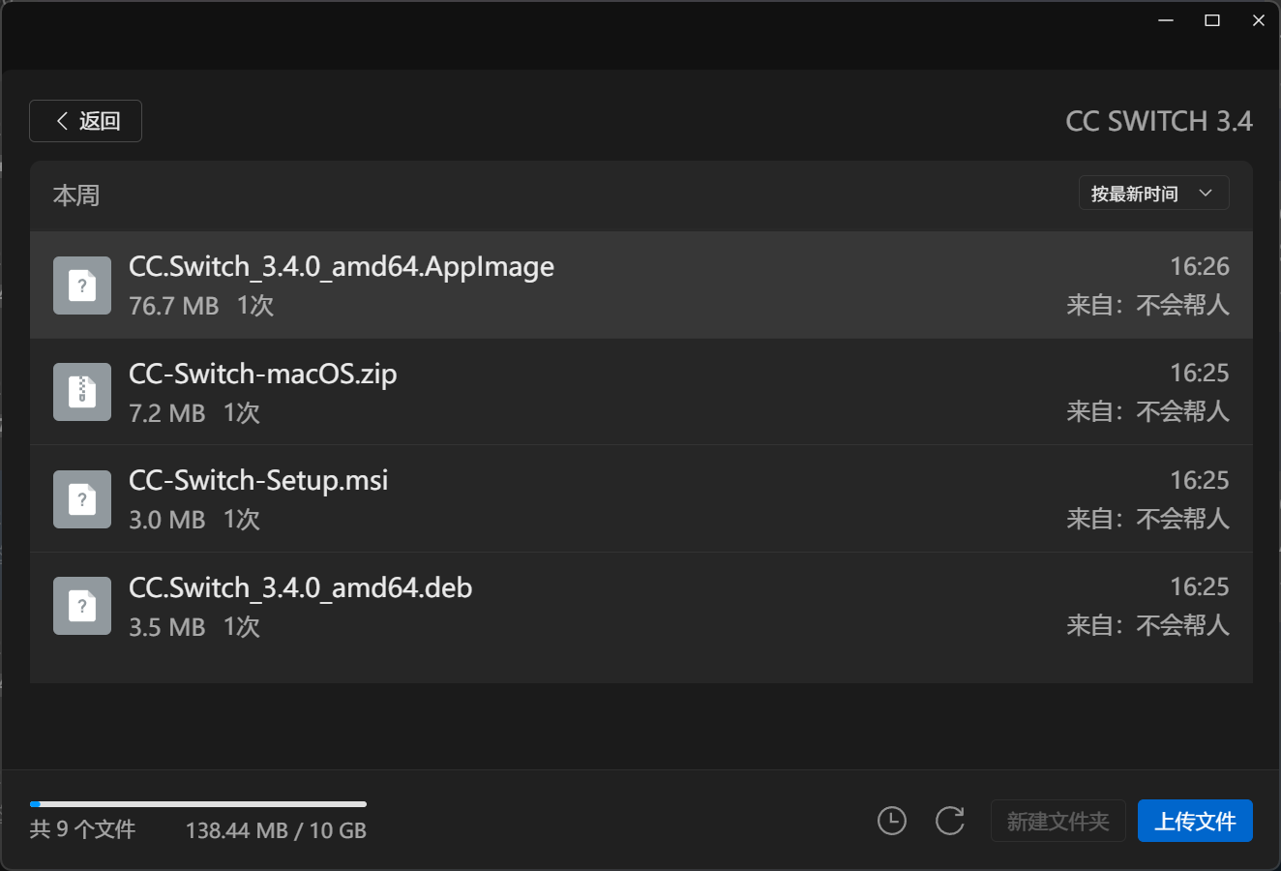
Task: Click the CC-Switch-macOS.zip archive icon
Action: [x=82, y=392]
